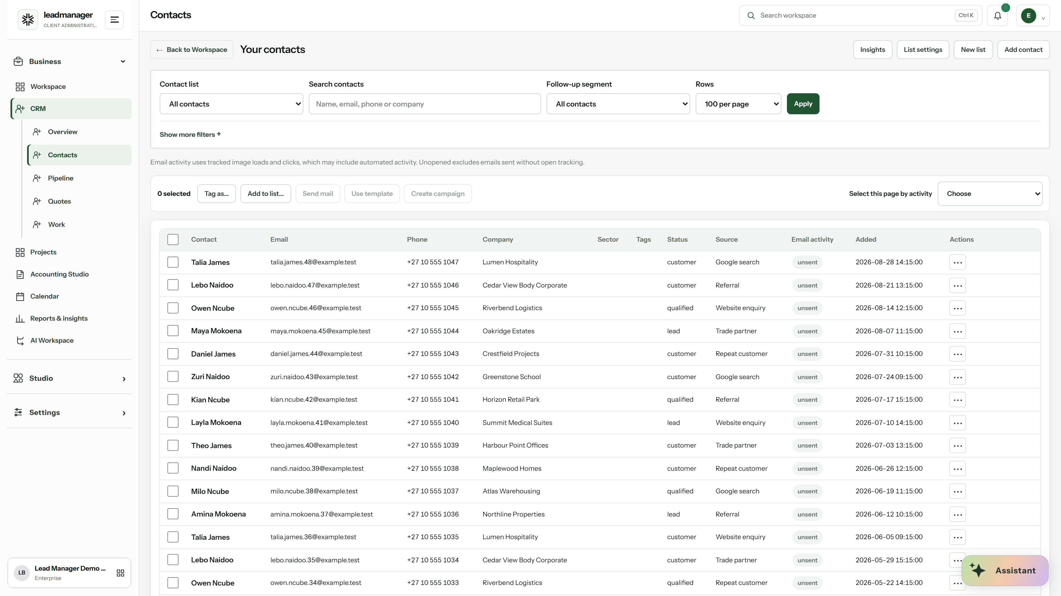Screen dimensions: 1061x596
Task: Click Back to Workspace link
Action: [x=191, y=50]
